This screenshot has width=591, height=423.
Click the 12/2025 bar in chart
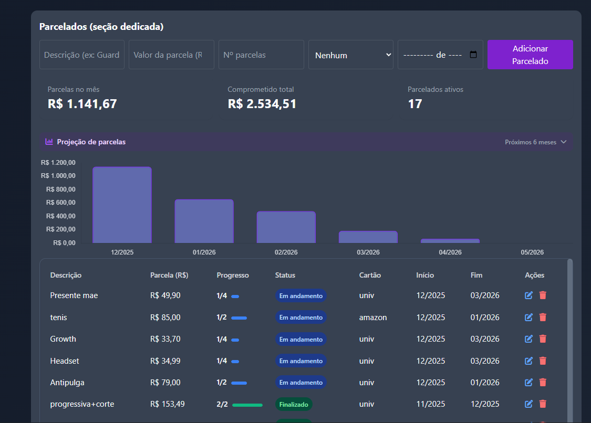click(x=122, y=205)
